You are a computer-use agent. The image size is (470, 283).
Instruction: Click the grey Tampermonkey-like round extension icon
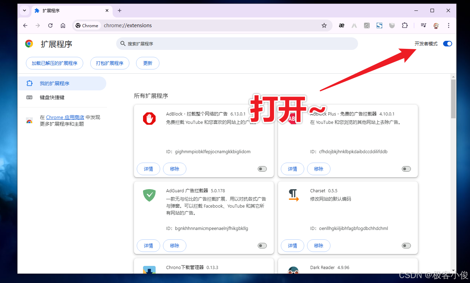[x=392, y=25]
